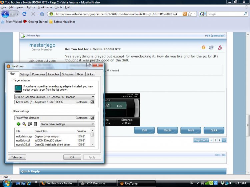Open the address bar history dropdown arrow
Screen dimensions: 250x187
(x=195, y=14)
